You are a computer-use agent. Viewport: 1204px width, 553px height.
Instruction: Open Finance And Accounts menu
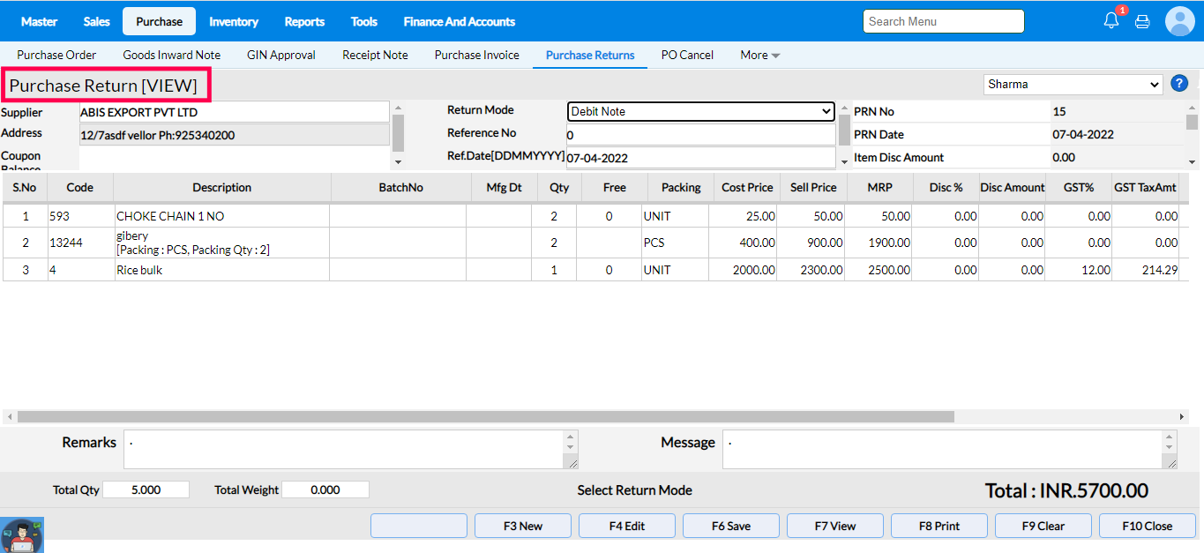click(459, 21)
